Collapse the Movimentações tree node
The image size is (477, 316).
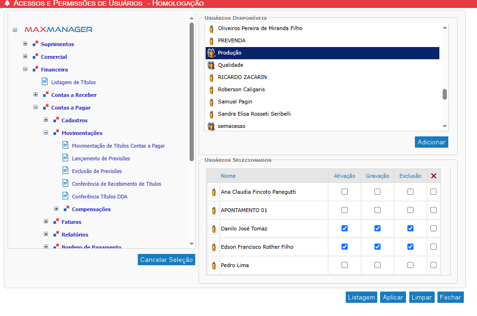[46, 133]
